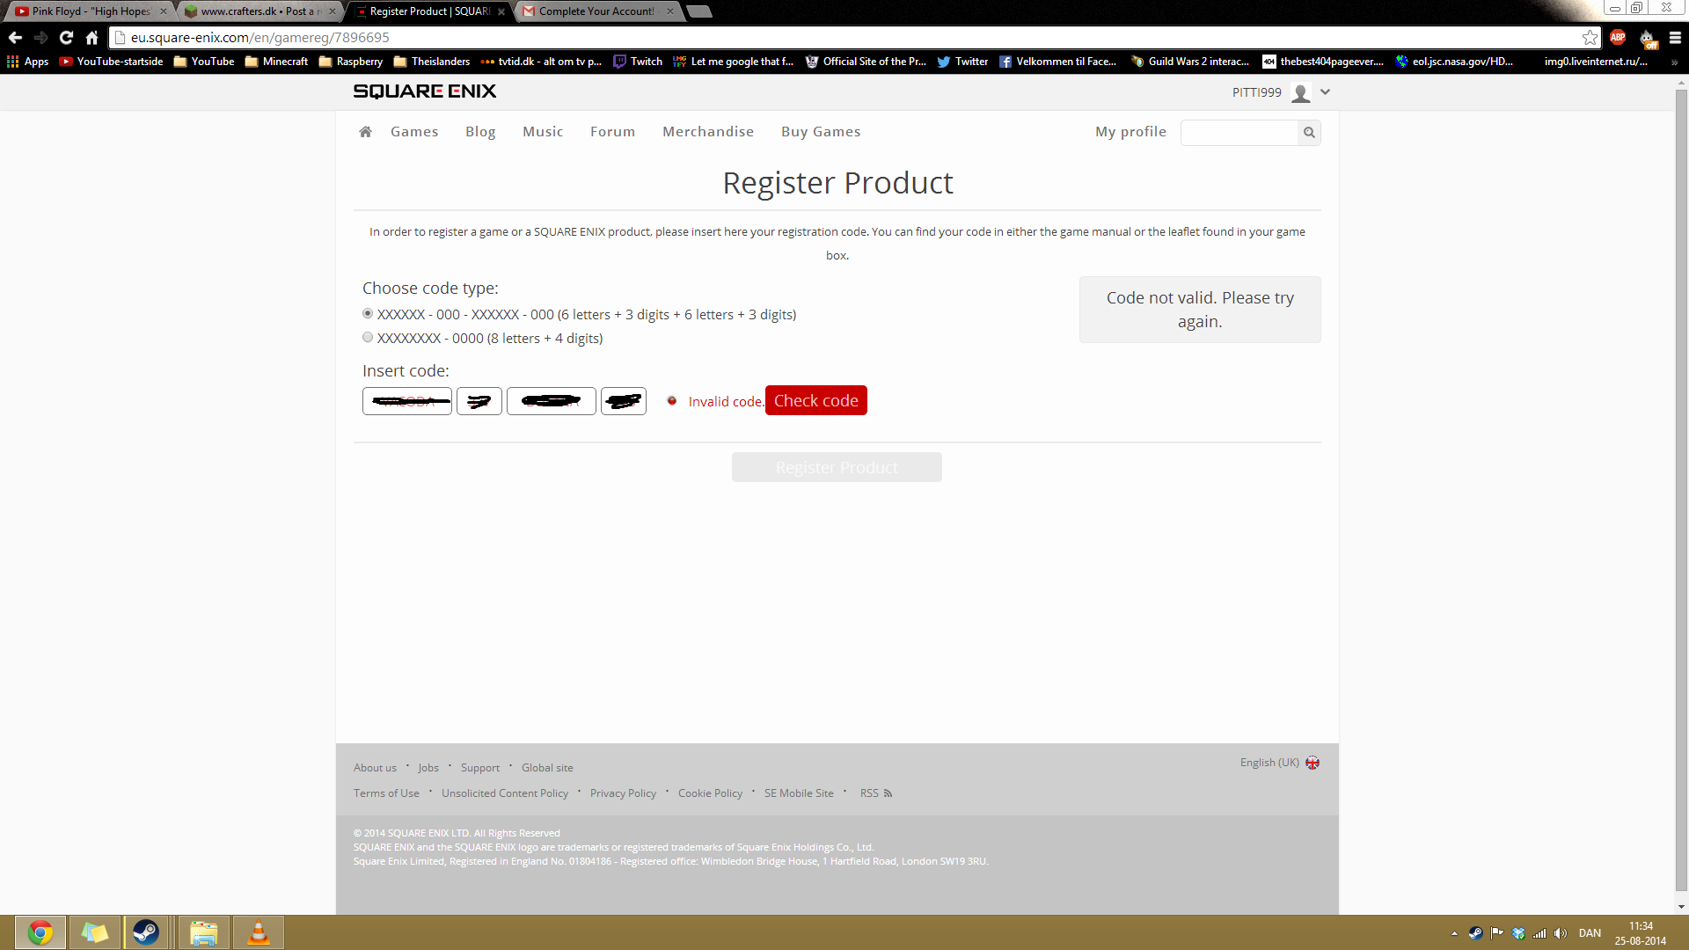Click the red Check code button
1689x950 pixels.
815,401
